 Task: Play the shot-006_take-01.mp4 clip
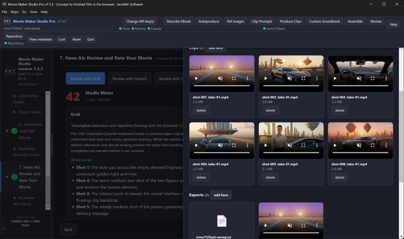click(335, 145)
